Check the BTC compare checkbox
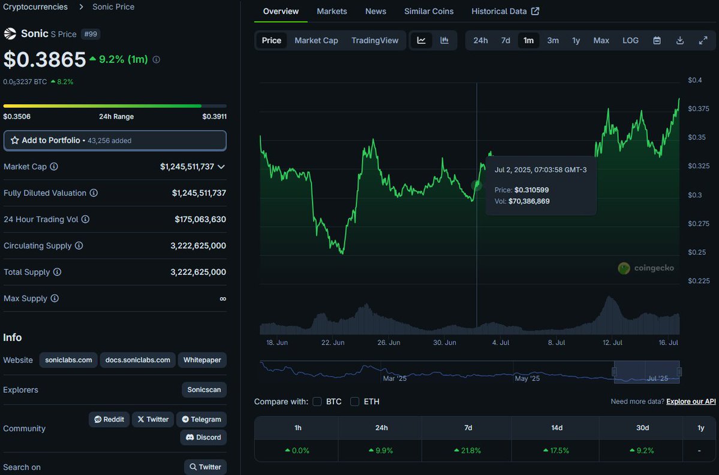This screenshot has width=719, height=475. point(317,401)
